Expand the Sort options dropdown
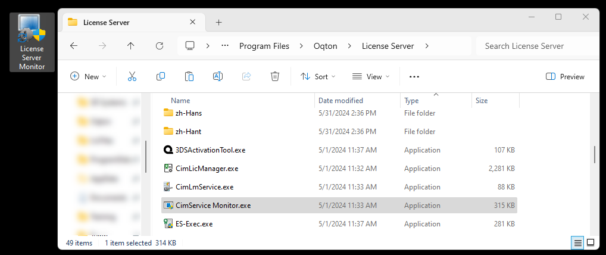606x255 pixels. (318, 76)
